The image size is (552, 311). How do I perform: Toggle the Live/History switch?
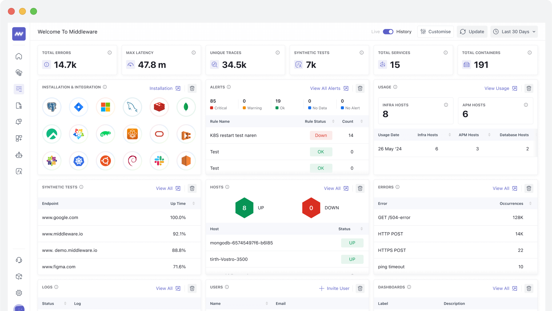(x=388, y=32)
